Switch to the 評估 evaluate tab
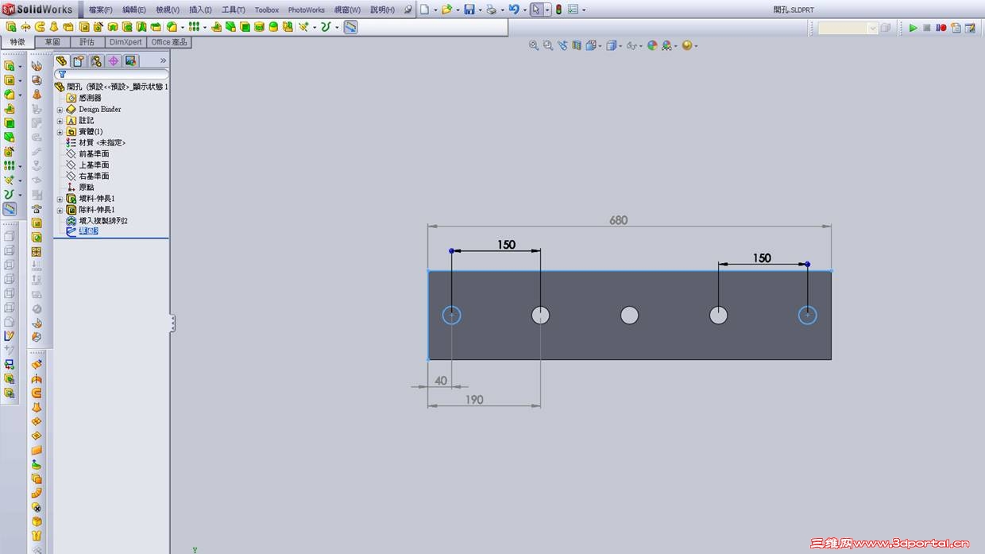The image size is (985, 554). pos(87,42)
